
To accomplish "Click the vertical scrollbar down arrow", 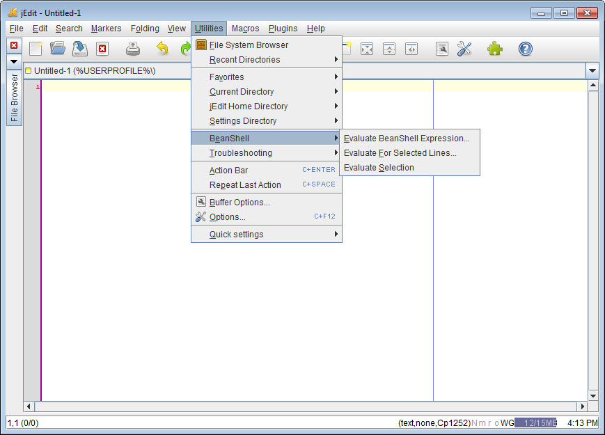I will [593, 395].
